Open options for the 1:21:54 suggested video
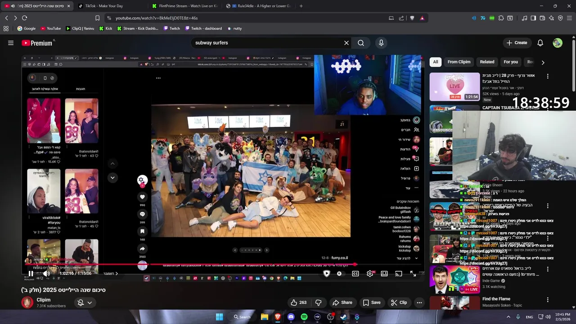 [548, 76]
